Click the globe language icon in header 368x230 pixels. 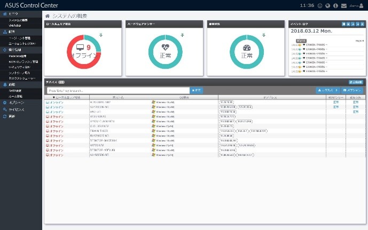pyautogui.click(x=327, y=5)
